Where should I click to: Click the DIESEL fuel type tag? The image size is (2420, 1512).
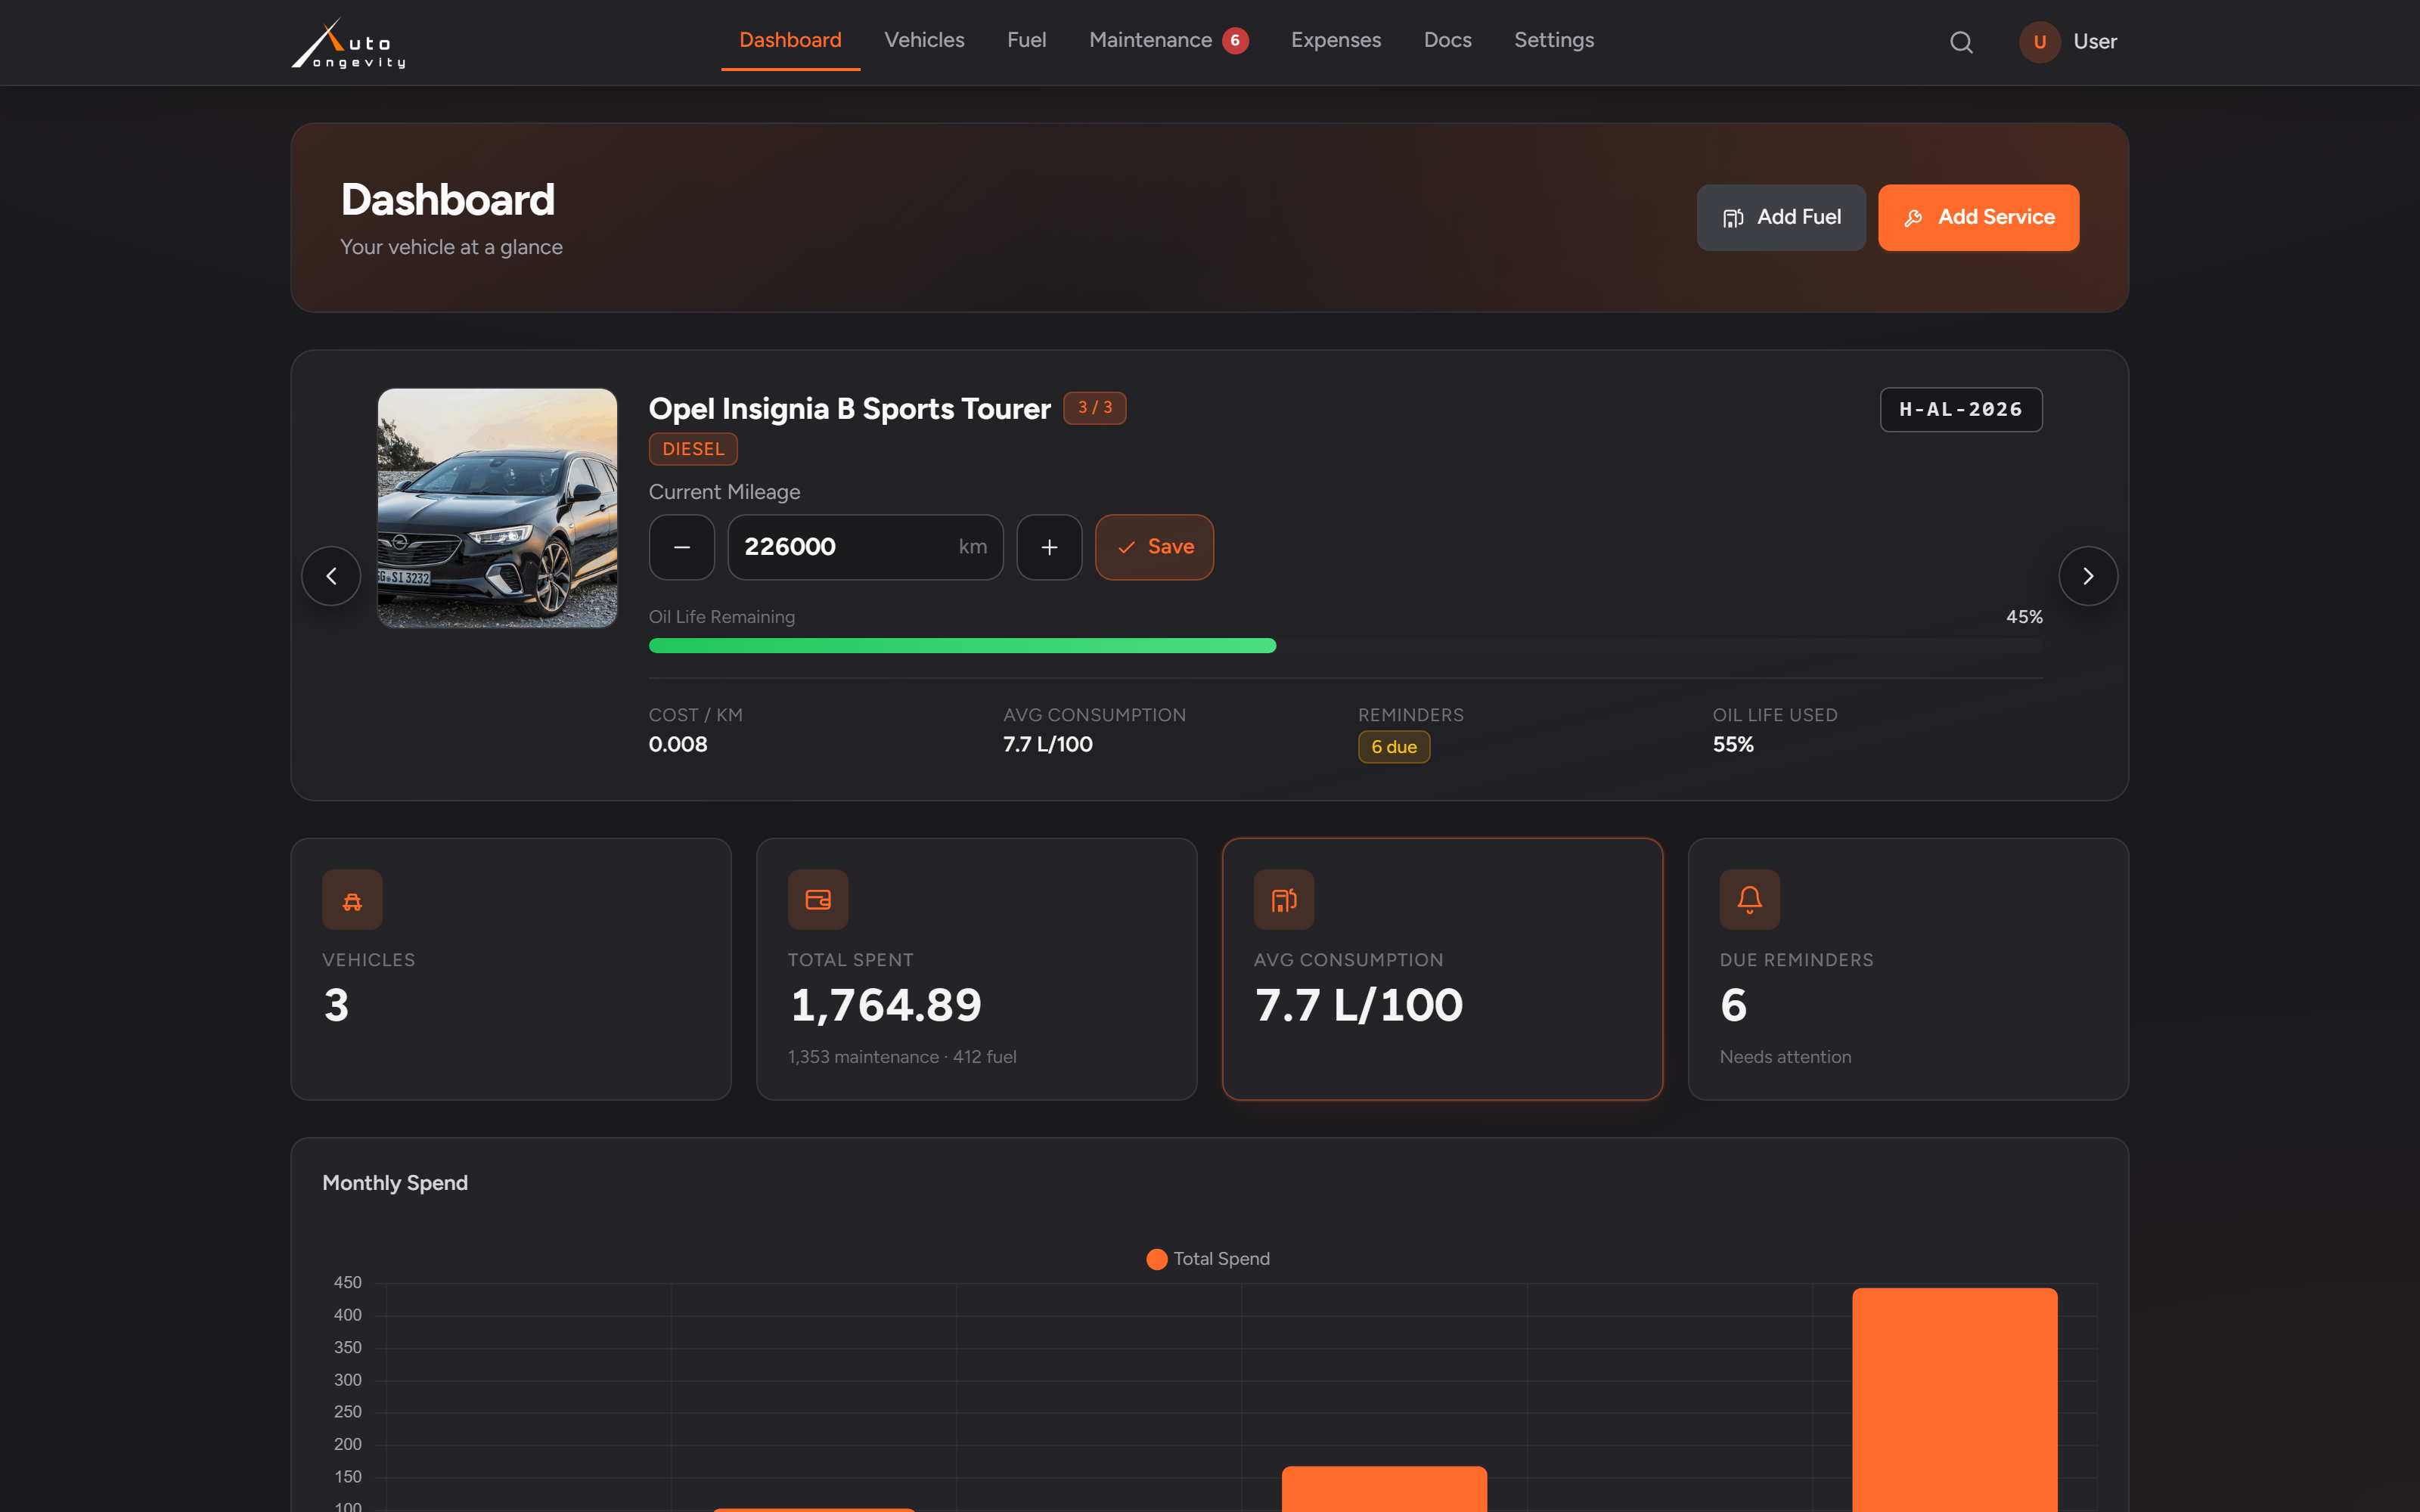[x=693, y=449]
